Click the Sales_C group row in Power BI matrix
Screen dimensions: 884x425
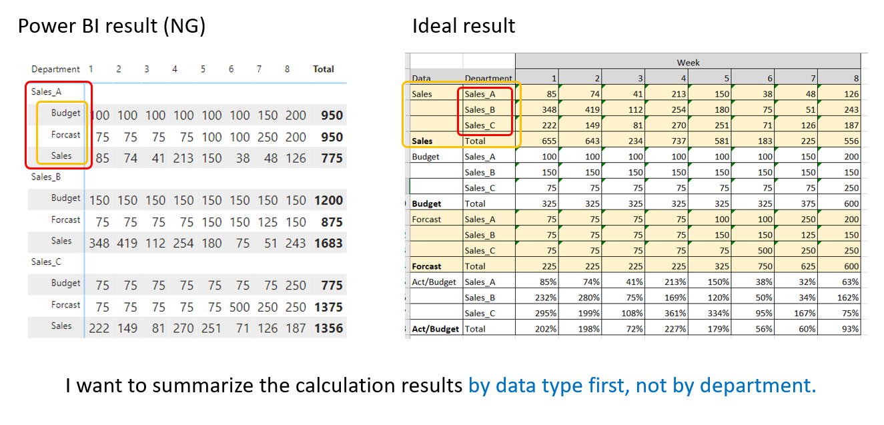point(46,262)
